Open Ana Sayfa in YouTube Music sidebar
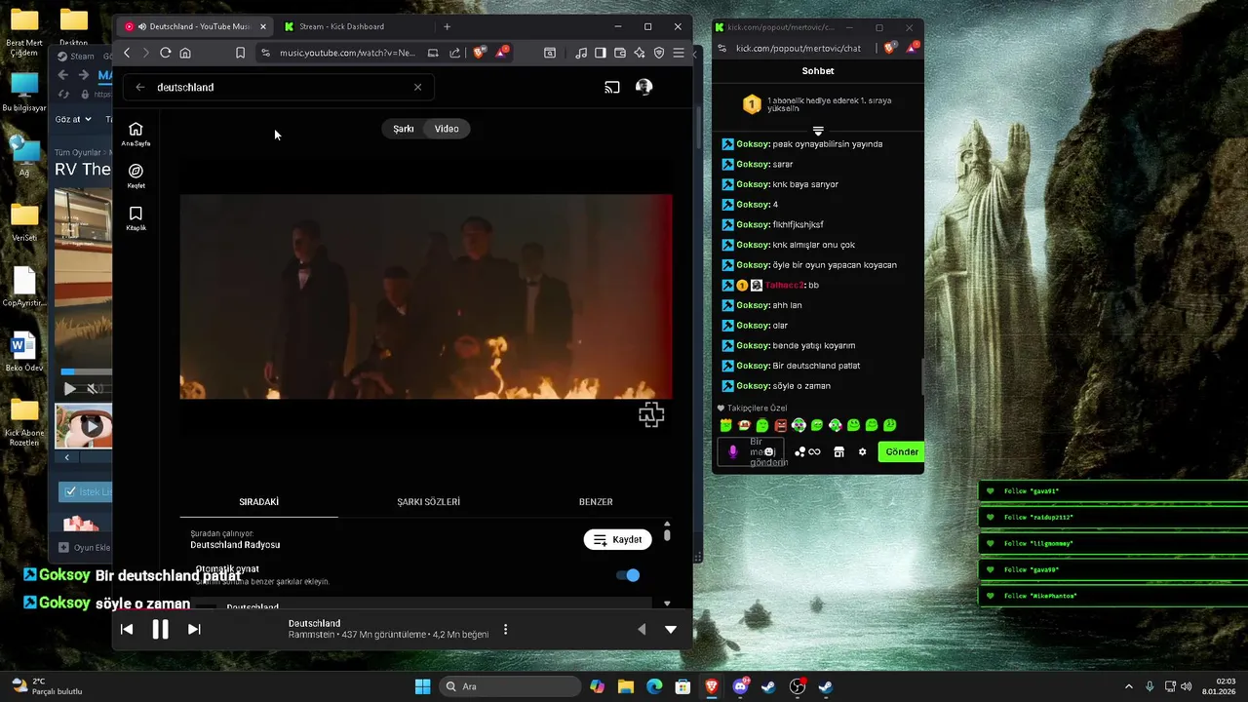 (136, 135)
